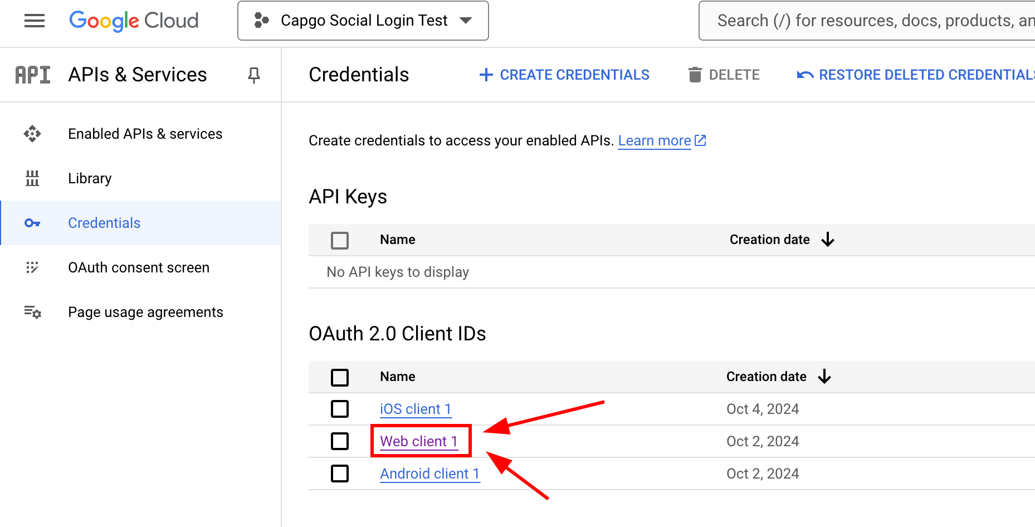
Task: Expand the Capgo Social Login Test project dropdown
Action: point(466,21)
